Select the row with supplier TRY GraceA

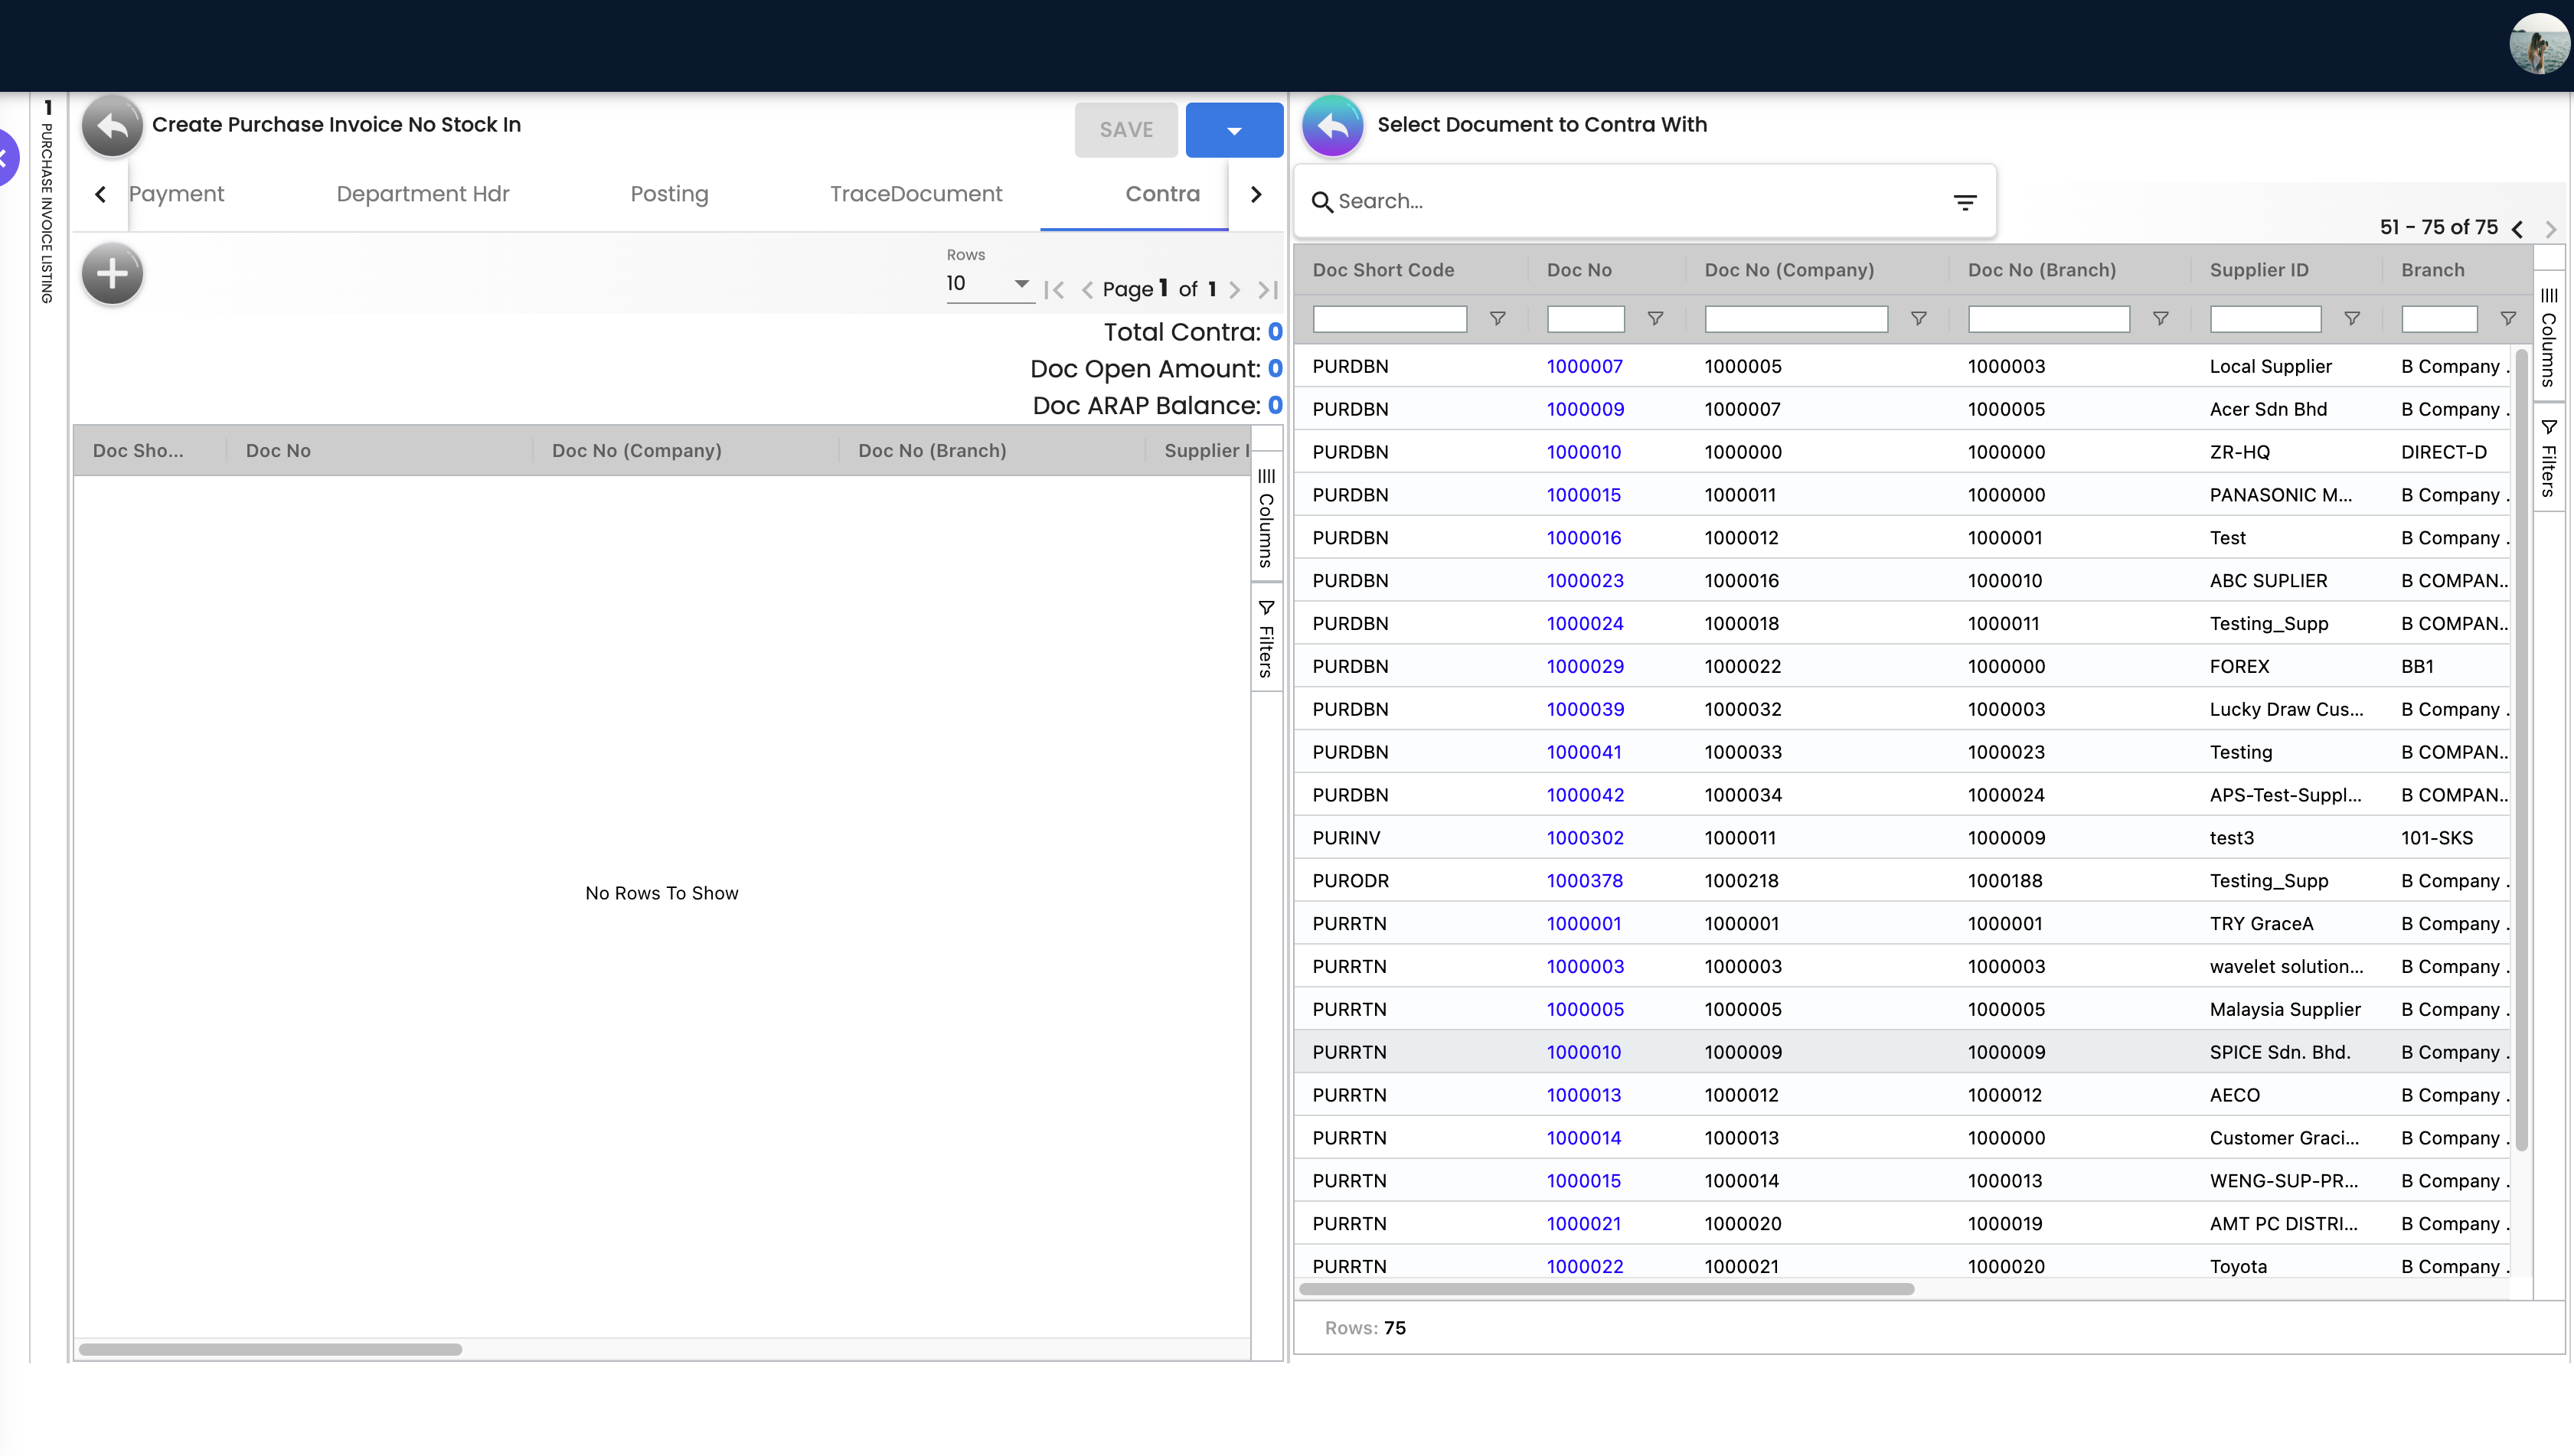coord(1902,924)
